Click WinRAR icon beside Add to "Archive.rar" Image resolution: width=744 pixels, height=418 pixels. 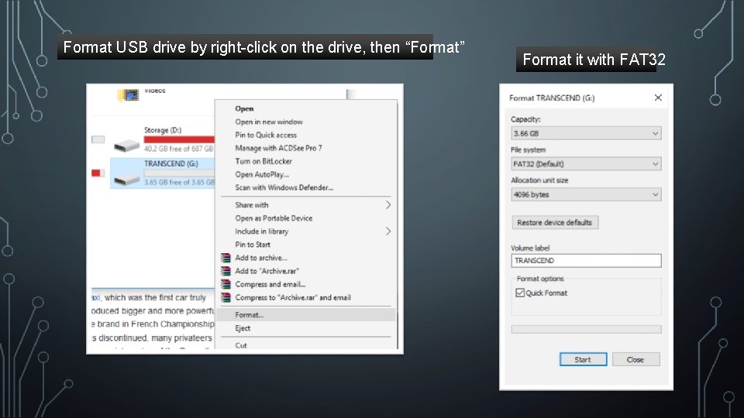click(226, 271)
